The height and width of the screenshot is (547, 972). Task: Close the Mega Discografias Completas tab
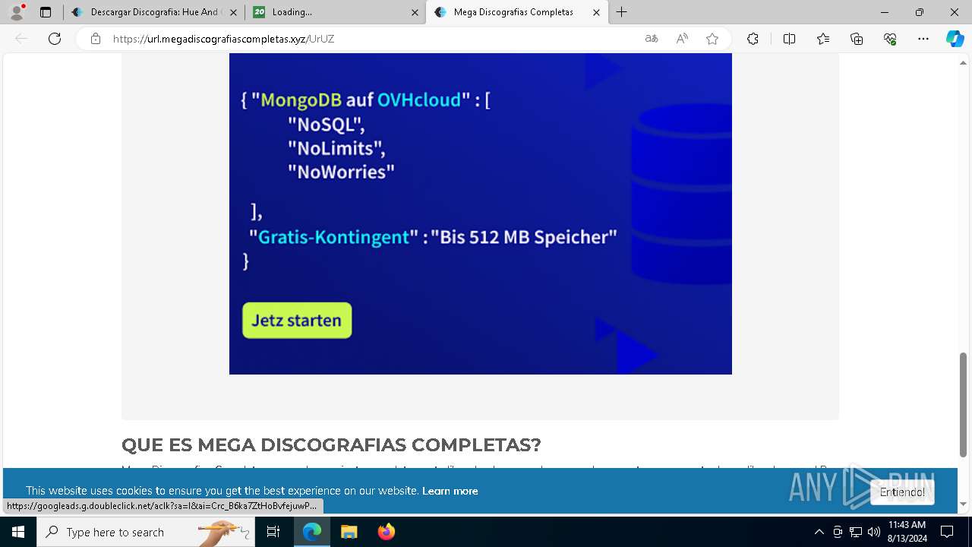click(x=596, y=12)
